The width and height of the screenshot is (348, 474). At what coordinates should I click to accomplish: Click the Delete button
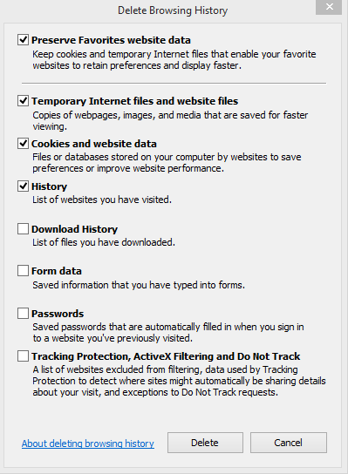point(205,443)
